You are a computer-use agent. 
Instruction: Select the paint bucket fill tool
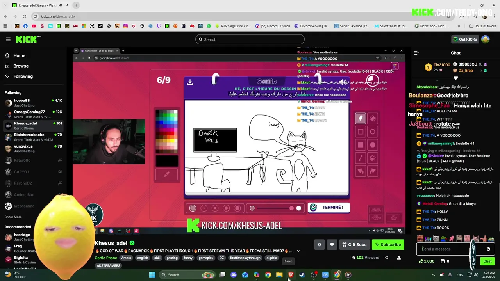click(x=373, y=158)
